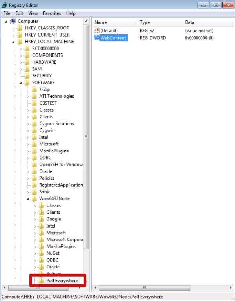
Task: Click the Cygnus Solutions folder icon
Action: pyautogui.click(x=34, y=124)
